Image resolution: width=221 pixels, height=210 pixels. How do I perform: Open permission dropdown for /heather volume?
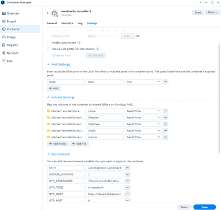click(143, 117)
